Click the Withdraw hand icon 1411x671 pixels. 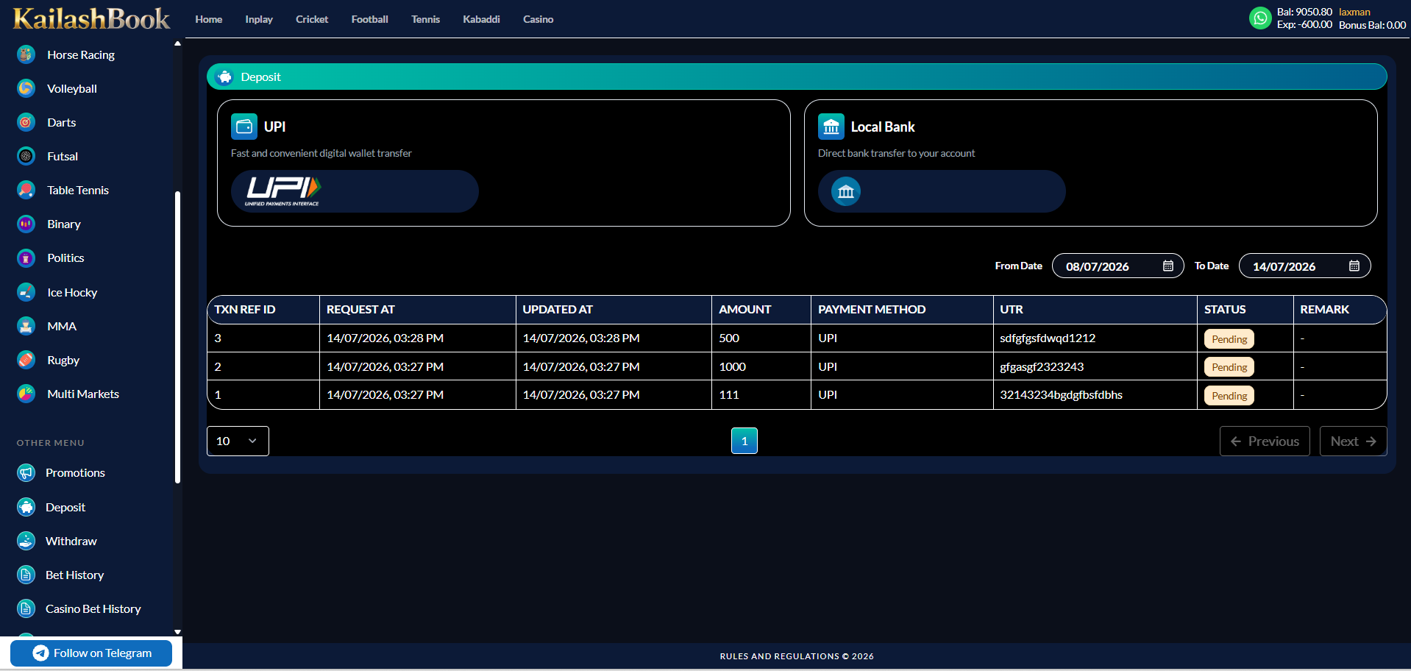pyautogui.click(x=26, y=541)
